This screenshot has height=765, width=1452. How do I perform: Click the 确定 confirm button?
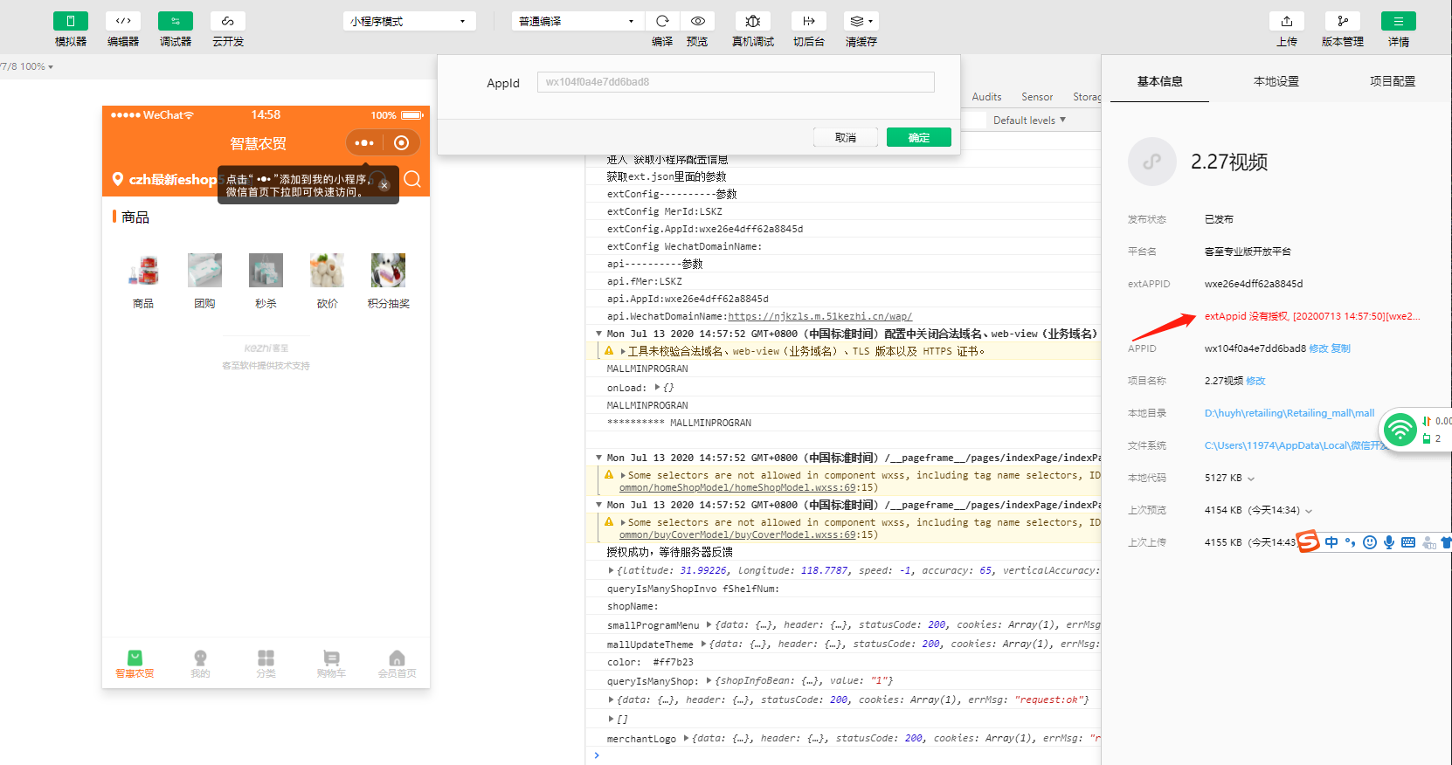(919, 137)
